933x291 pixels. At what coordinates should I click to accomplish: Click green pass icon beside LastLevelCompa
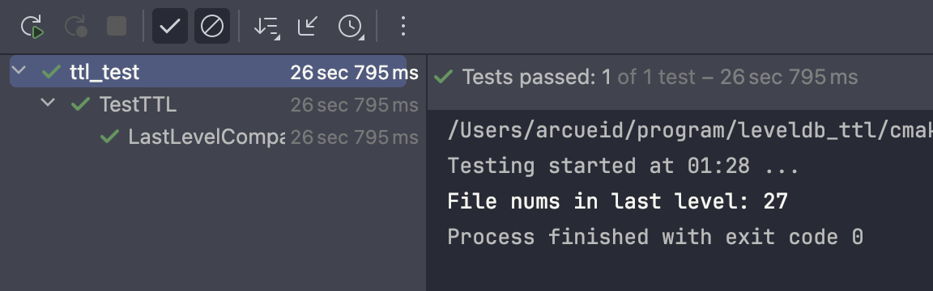[109, 137]
